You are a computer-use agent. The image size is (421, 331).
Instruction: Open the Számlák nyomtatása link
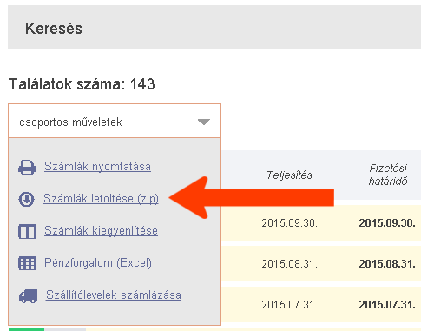coord(97,167)
